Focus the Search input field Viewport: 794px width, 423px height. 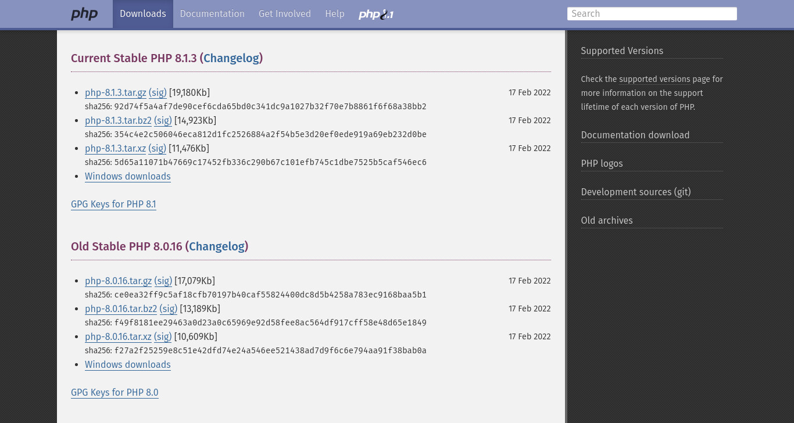[x=652, y=14]
